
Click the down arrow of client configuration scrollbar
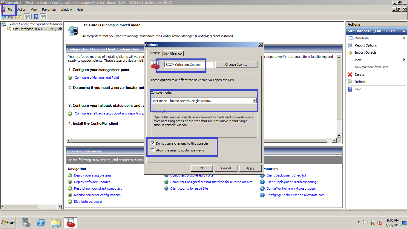(339, 136)
